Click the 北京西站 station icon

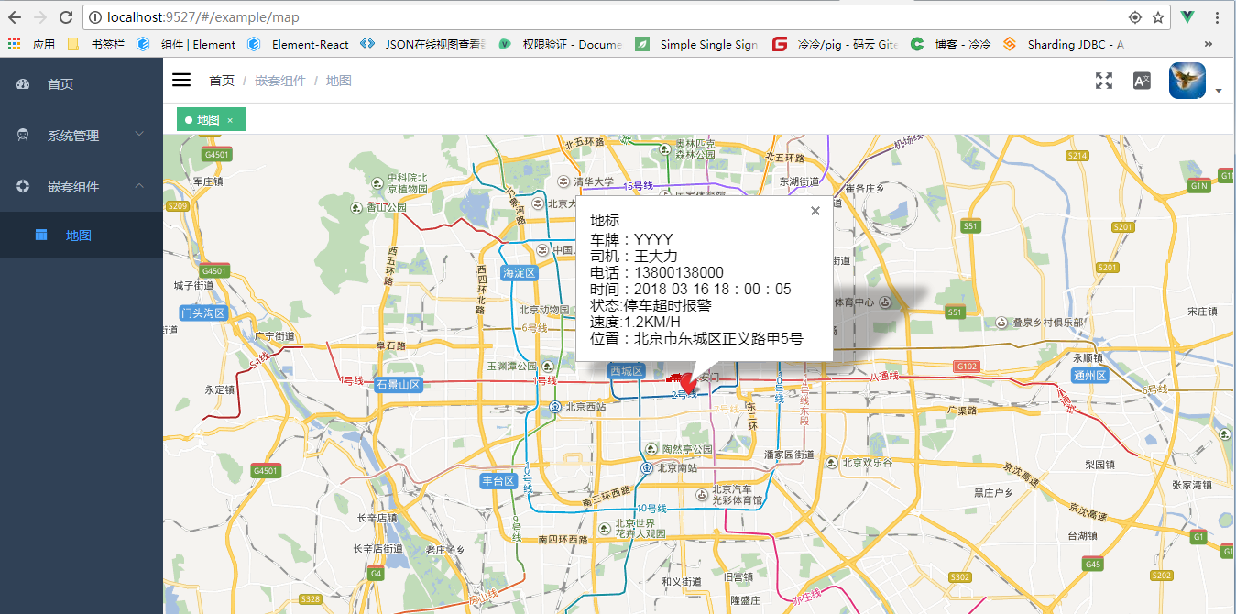pyautogui.click(x=555, y=406)
